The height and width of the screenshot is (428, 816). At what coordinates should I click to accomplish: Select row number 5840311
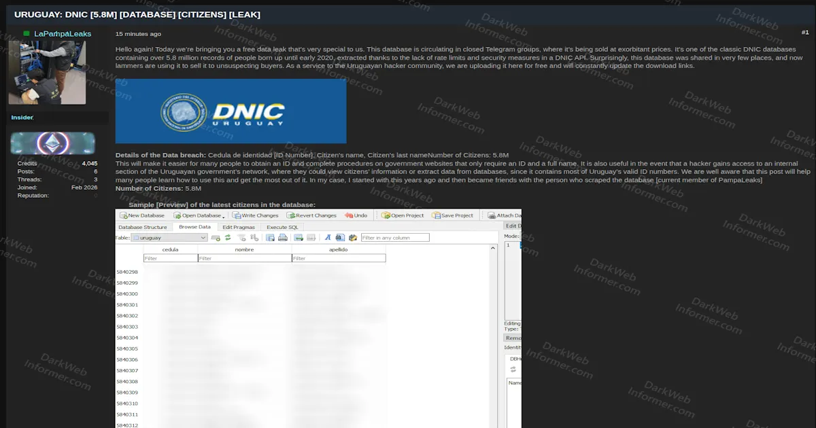pos(127,414)
